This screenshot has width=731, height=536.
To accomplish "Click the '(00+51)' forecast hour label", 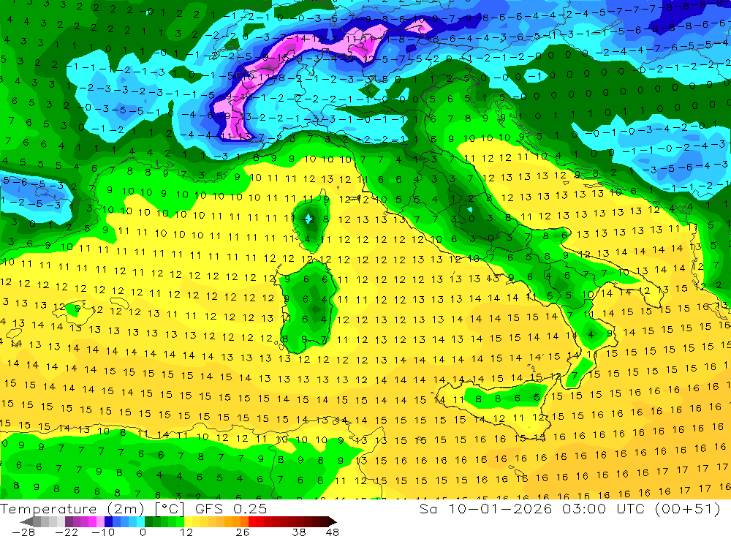I will point(688,508).
